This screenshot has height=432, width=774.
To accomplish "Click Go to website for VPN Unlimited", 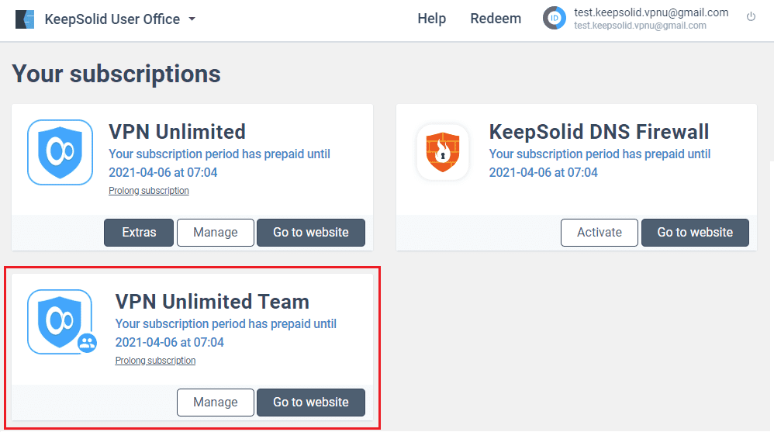I will click(311, 233).
